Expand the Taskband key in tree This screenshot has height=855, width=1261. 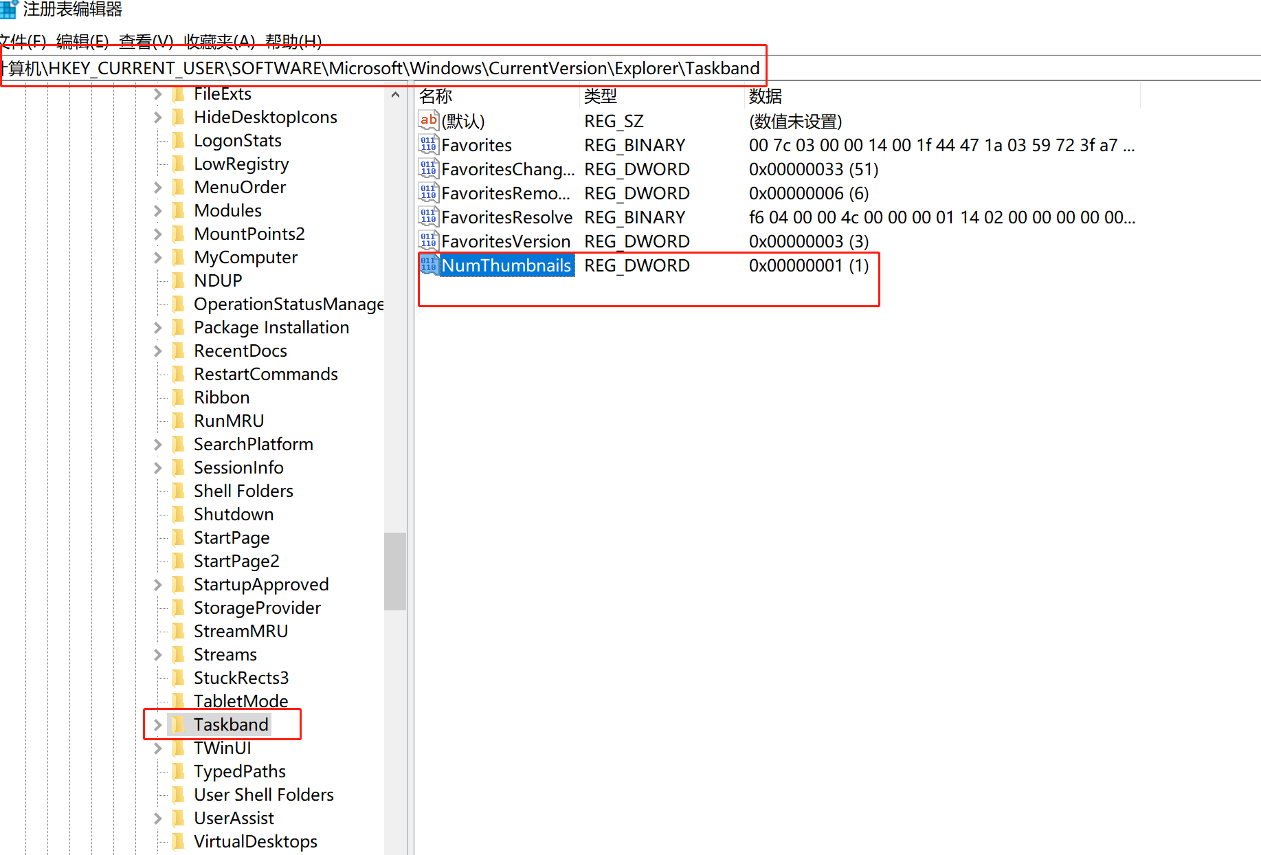click(x=157, y=724)
